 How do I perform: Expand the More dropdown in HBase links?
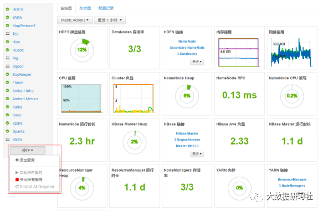point(197,154)
